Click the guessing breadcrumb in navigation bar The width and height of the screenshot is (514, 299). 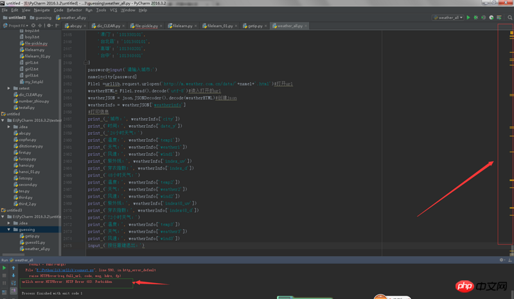[x=43, y=18]
